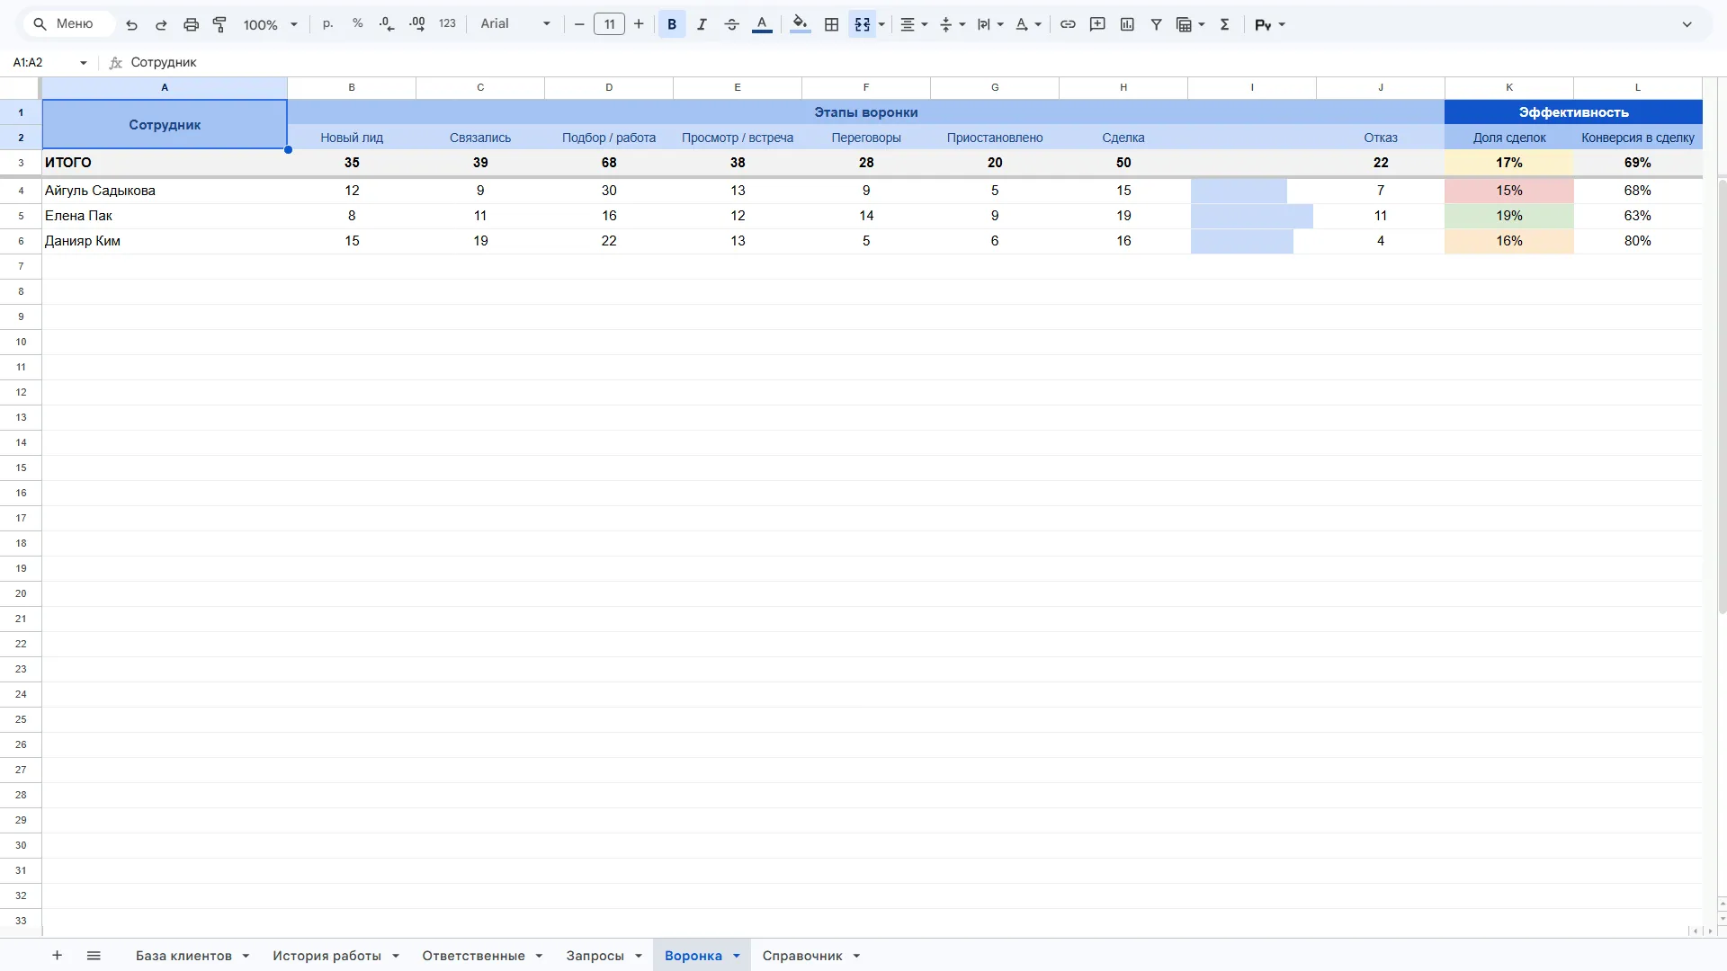1727x971 pixels.
Task: Open the zoom level dropdown
Action: click(270, 24)
